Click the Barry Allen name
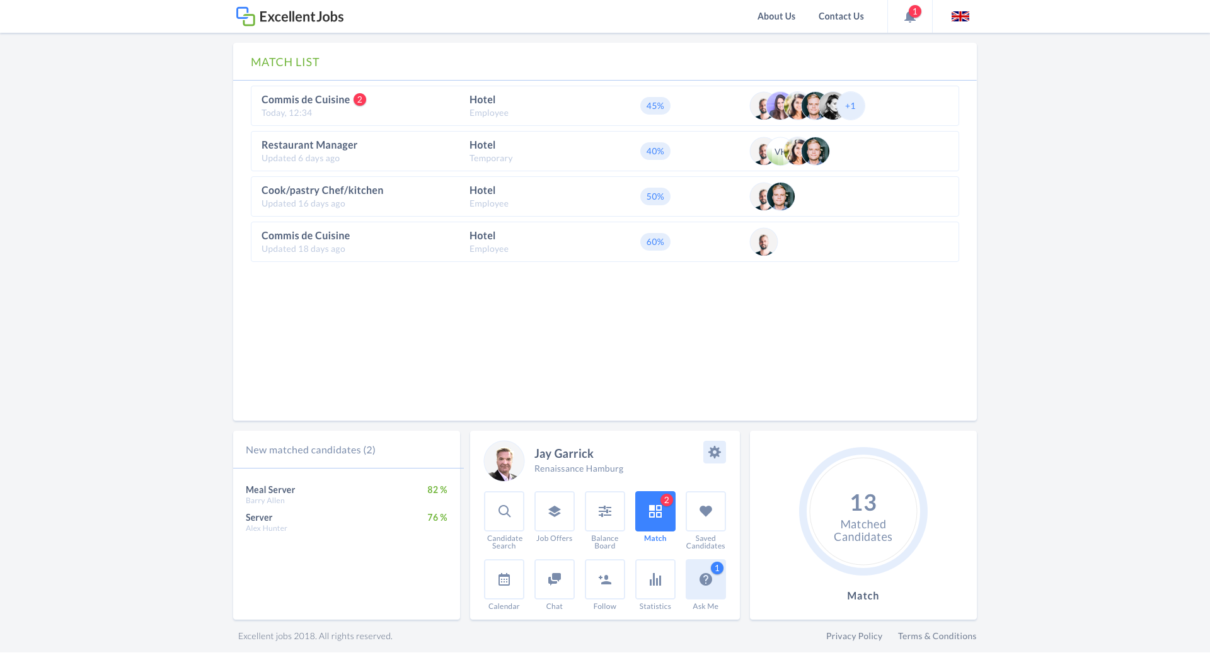This screenshot has height=653, width=1210. coord(265,501)
